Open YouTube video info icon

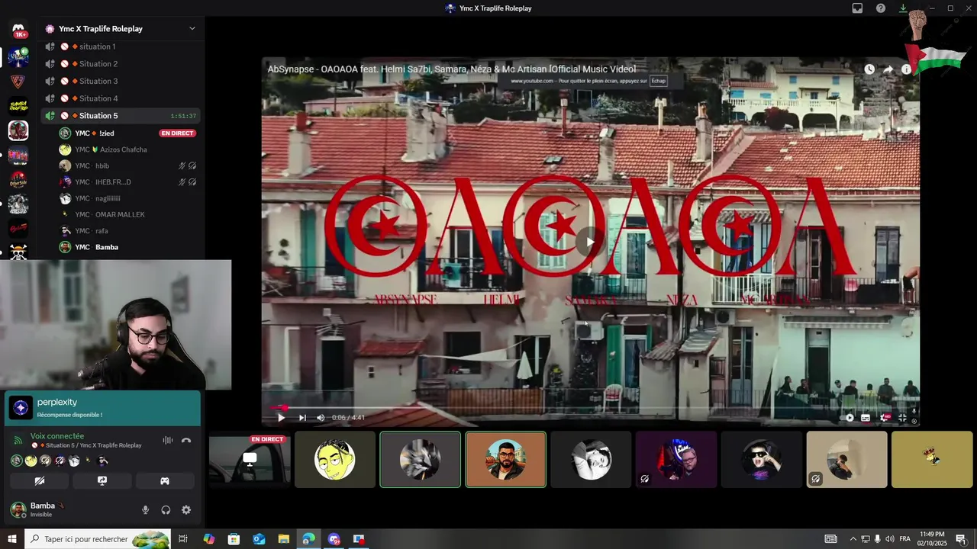point(906,69)
